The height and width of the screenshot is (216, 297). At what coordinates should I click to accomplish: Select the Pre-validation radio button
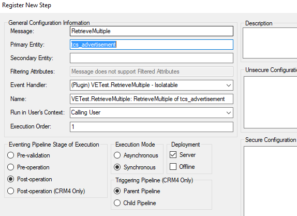point(10,155)
